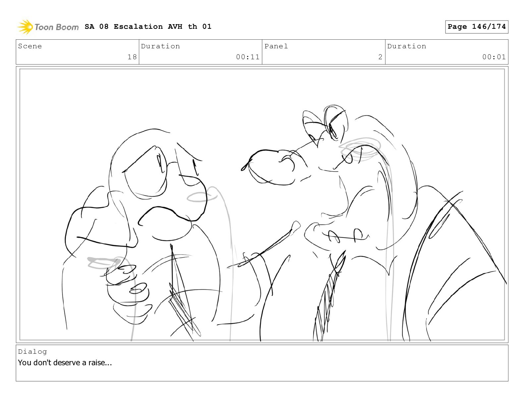
Task: Click the 'Page 146/174' box
Action: (x=477, y=27)
